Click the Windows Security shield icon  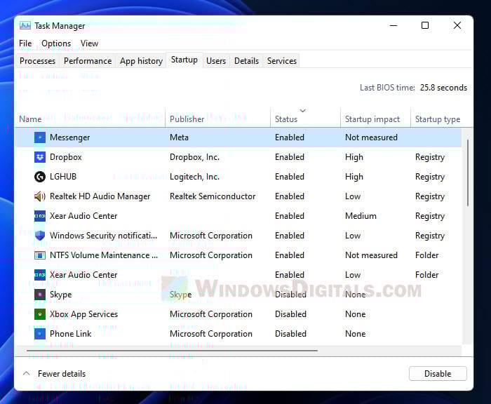pos(40,236)
